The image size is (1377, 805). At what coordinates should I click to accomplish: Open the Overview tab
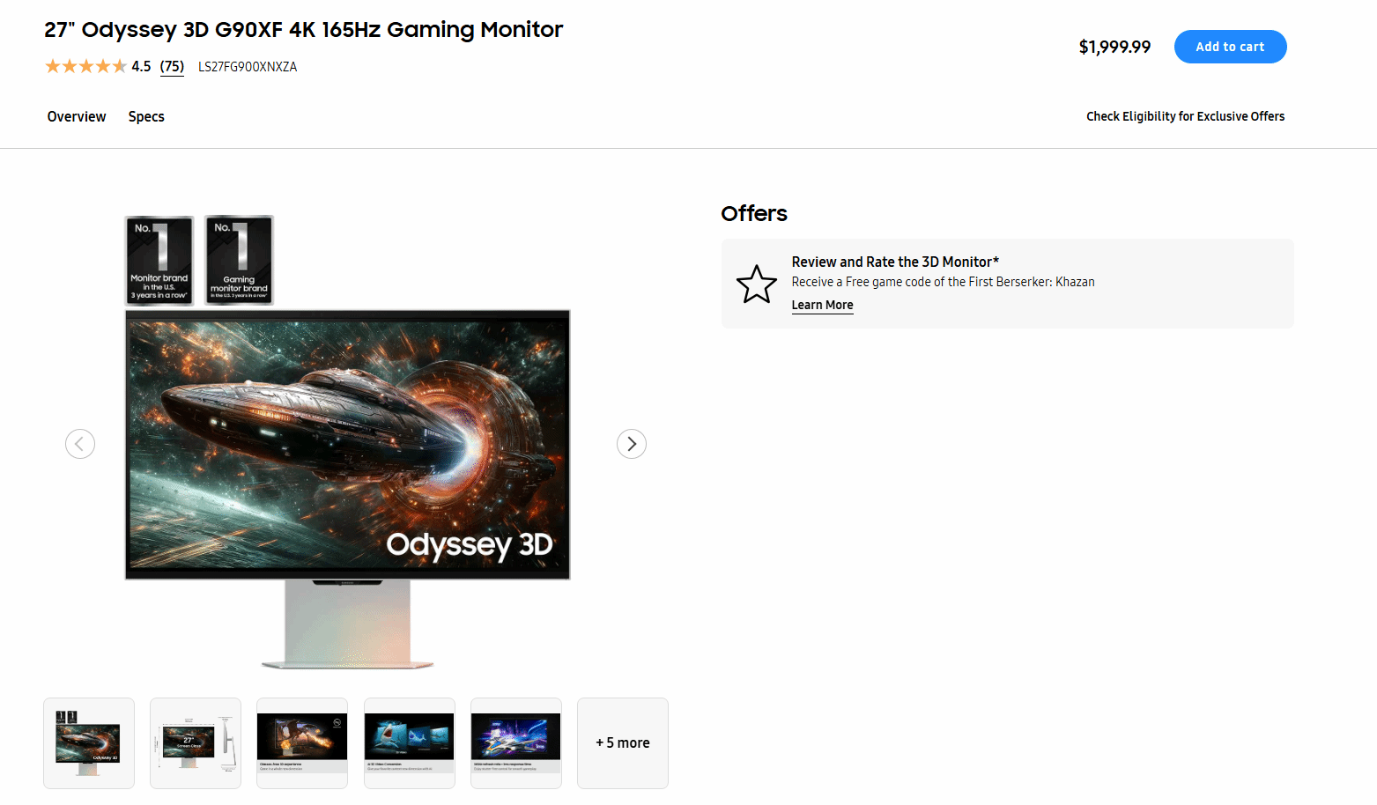77,116
